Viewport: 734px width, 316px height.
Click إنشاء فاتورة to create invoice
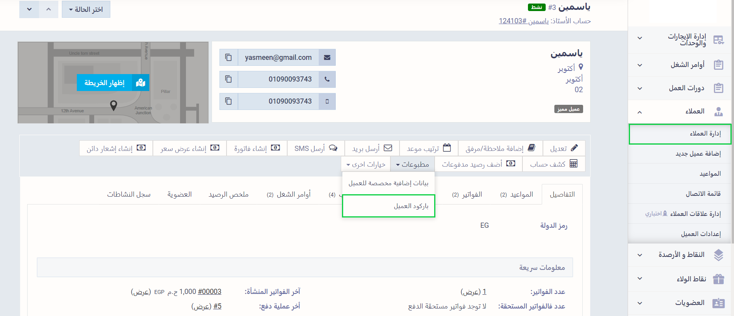pos(257,148)
